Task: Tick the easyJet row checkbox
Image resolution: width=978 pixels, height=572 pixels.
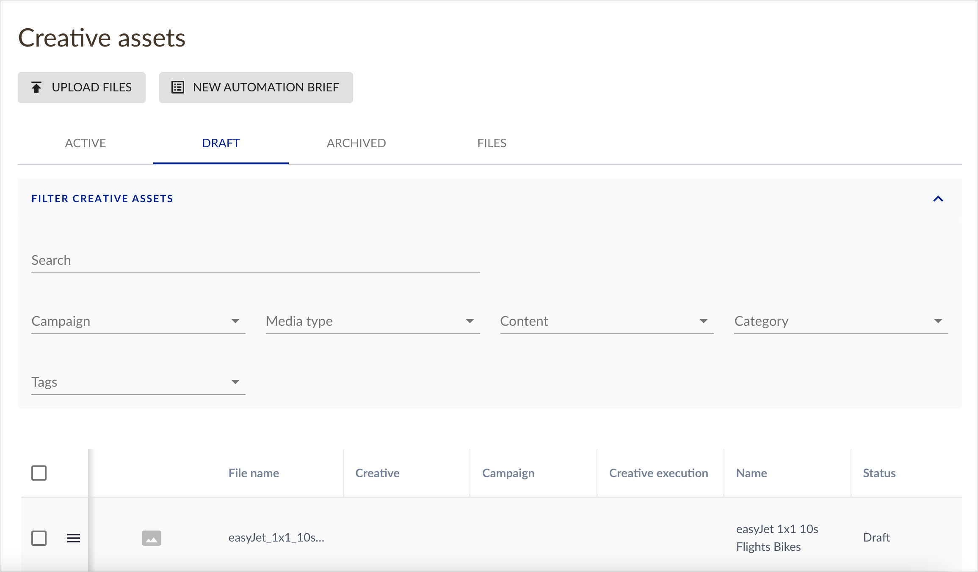Action: [39, 538]
